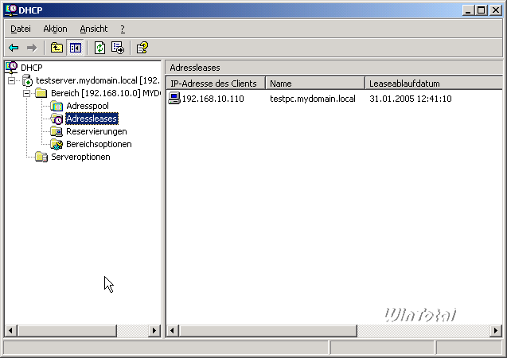Viewport: 507px width, 358px height.
Task: Minimize the DHCP window
Action: coord(467,10)
